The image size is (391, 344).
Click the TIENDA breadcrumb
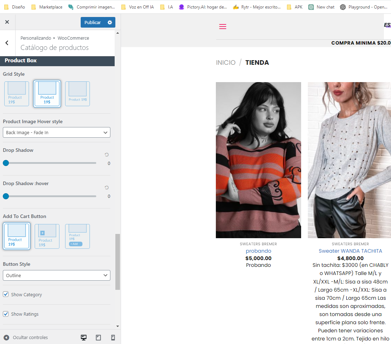[257, 62]
